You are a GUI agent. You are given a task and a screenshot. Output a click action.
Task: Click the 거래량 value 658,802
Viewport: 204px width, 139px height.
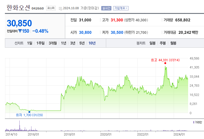(183, 20)
